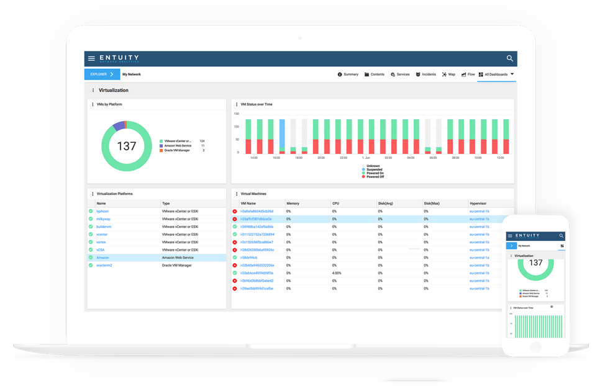Select the Amazon platform row link

[x=102, y=258]
